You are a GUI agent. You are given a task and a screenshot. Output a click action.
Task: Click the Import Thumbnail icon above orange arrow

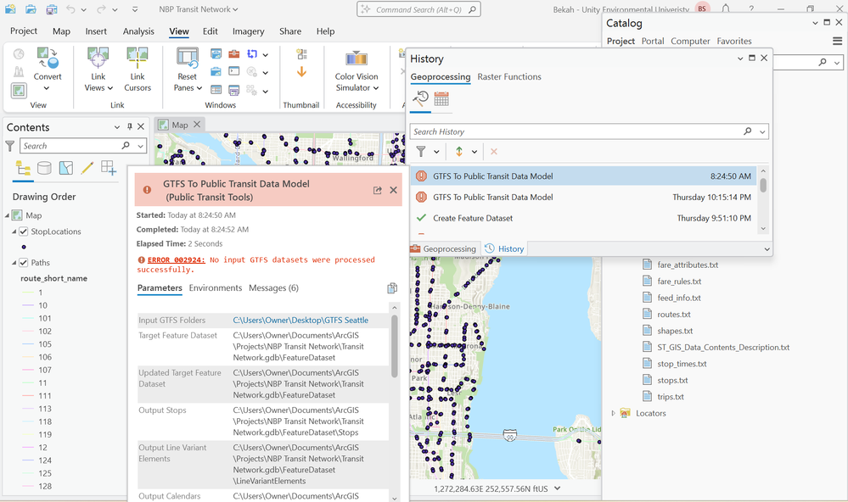tap(302, 54)
